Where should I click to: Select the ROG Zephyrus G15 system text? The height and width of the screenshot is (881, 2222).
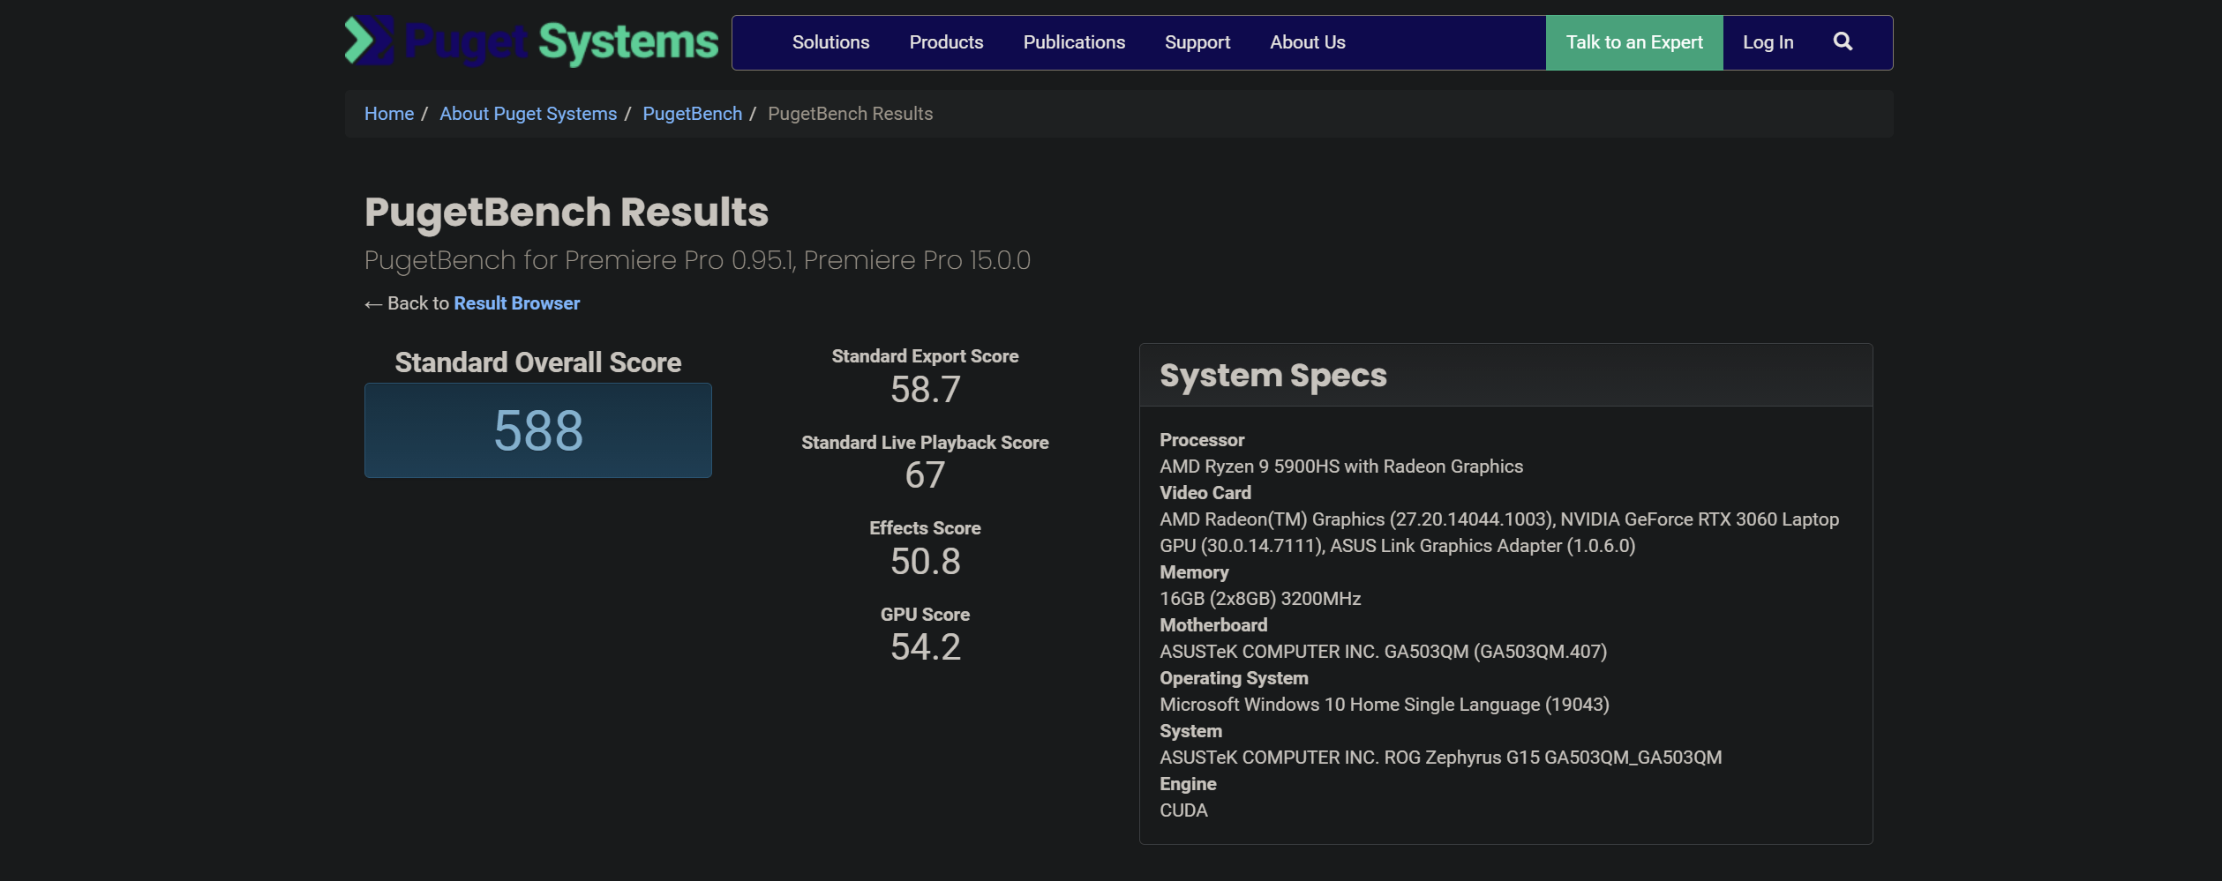point(1441,758)
